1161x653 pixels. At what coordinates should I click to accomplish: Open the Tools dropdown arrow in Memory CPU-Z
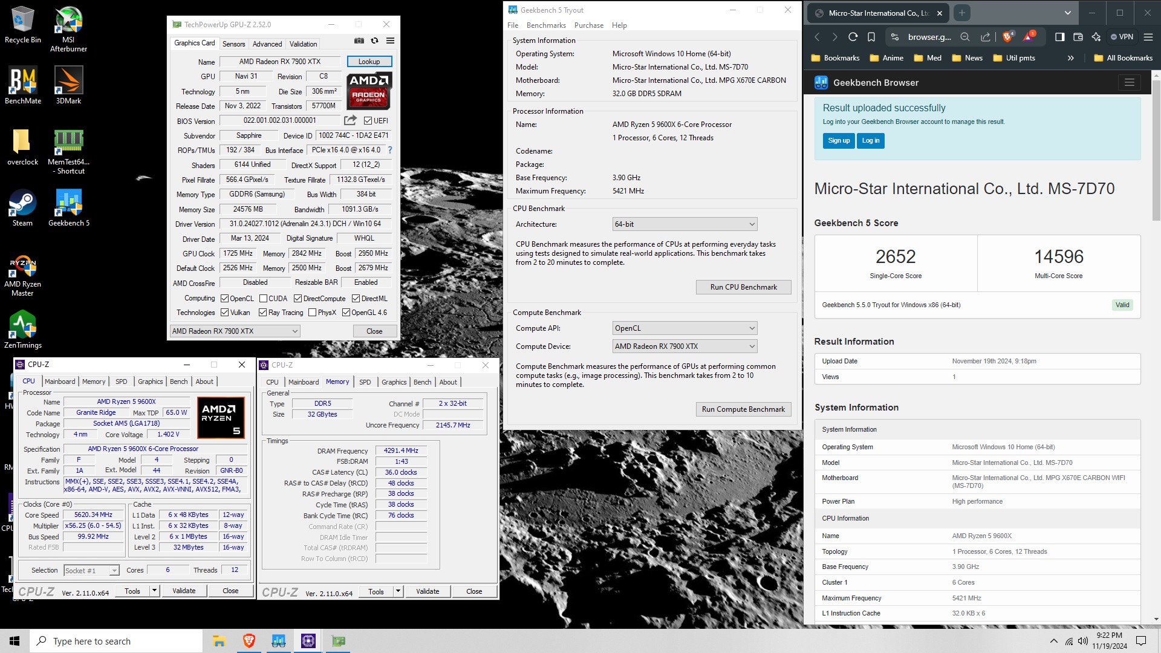pyautogui.click(x=398, y=591)
